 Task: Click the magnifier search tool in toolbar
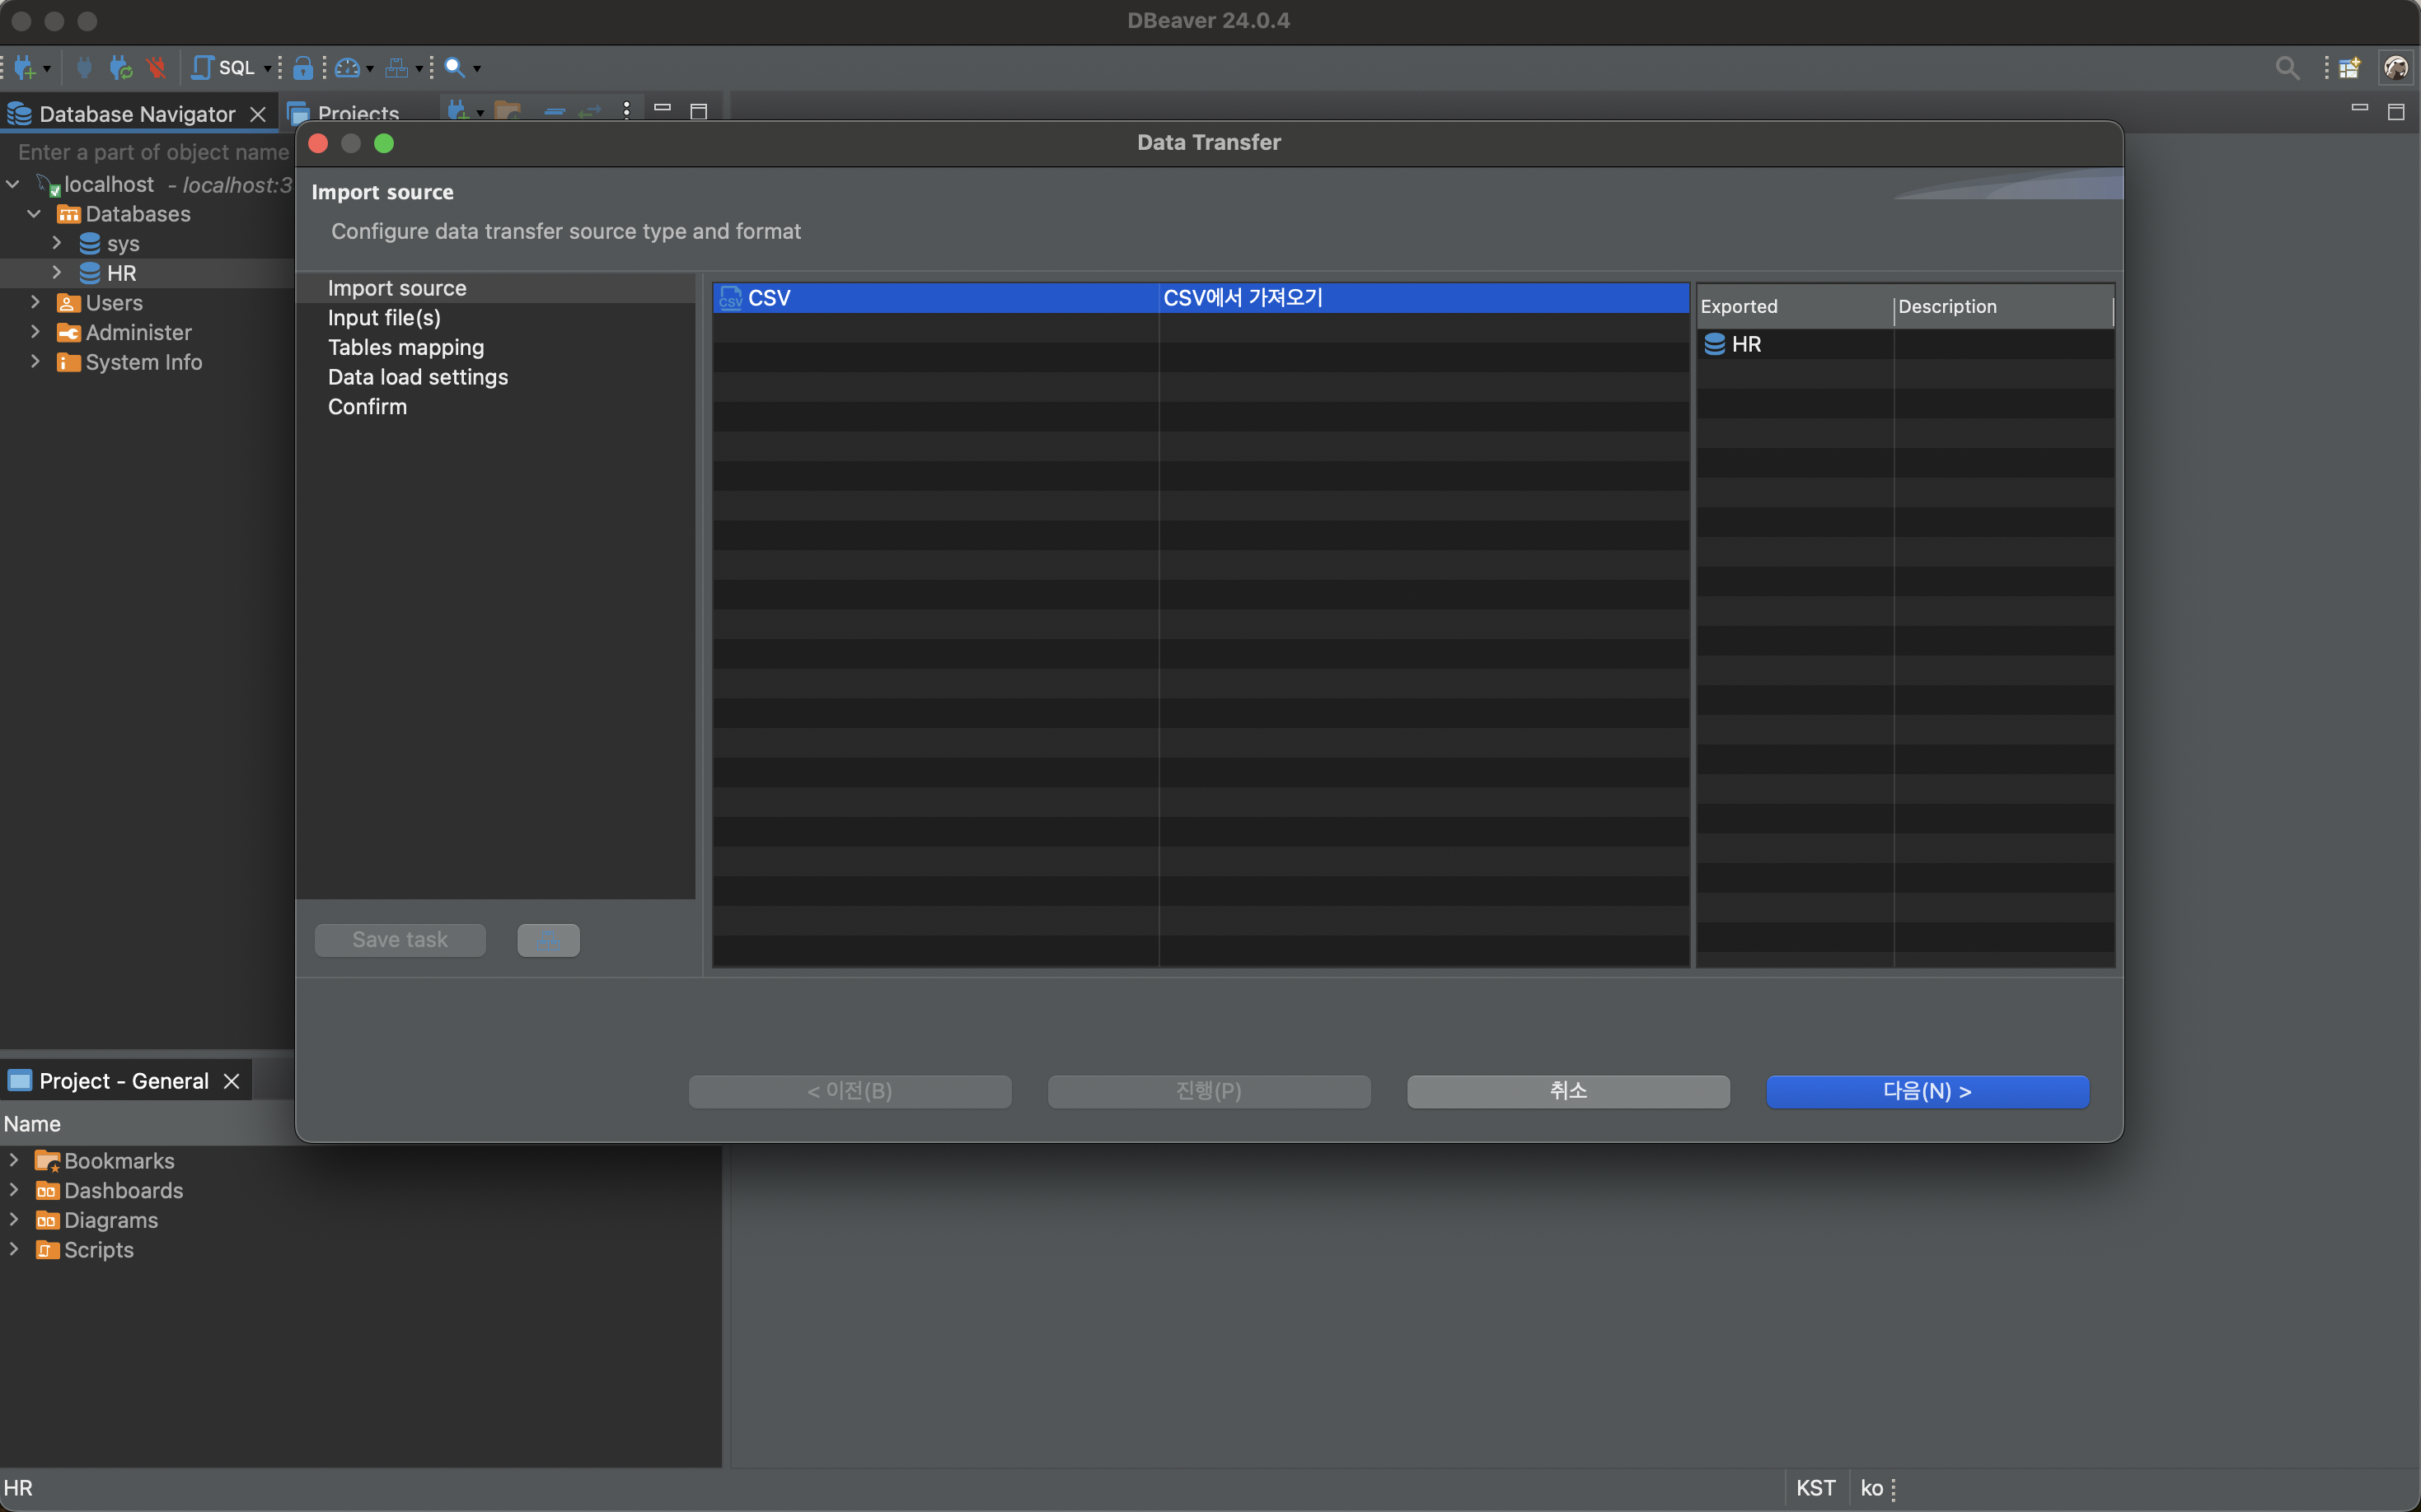[x=454, y=68]
